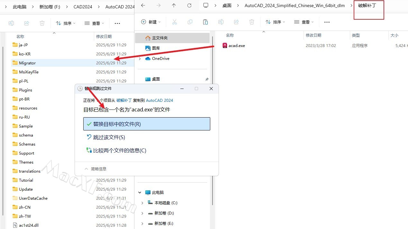Viewport: 408px width, 229px height.
Task: Sort by 类型 column in right window
Action: (x=356, y=35)
